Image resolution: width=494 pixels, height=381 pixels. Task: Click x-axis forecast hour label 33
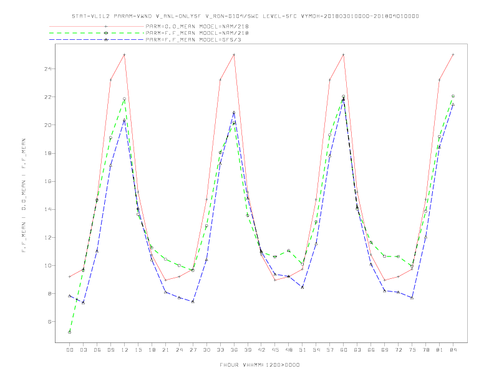tap(220, 350)
